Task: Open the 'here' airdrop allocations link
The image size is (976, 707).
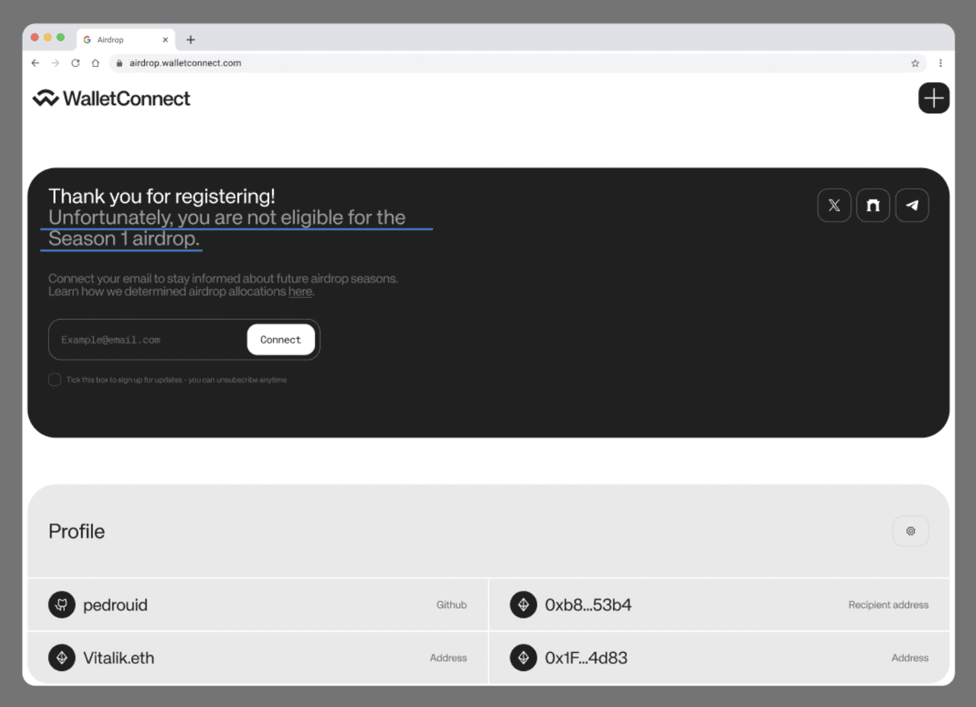Action: [300, 292]
